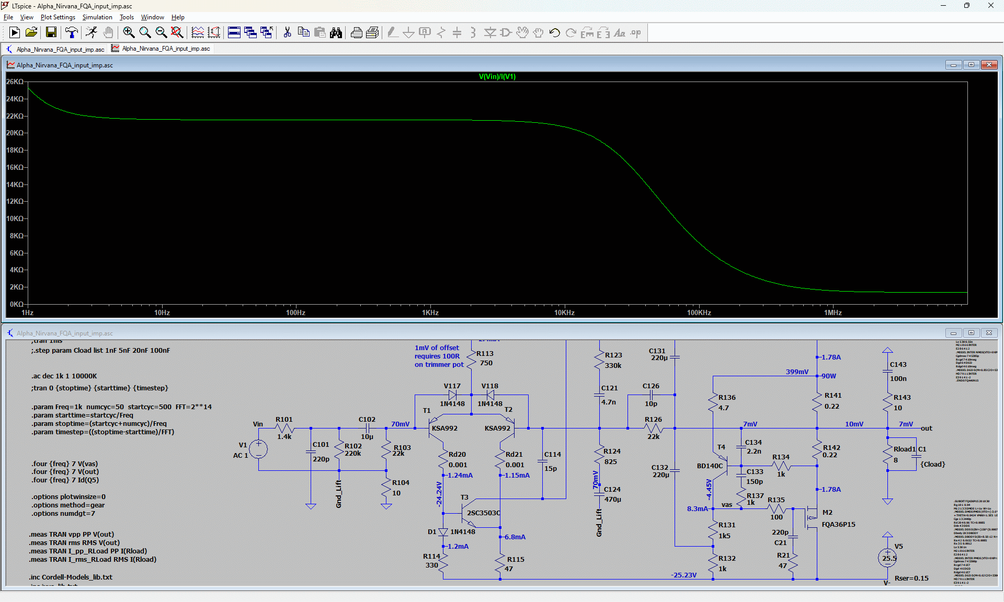This screenshot has width=1004, height=602.
Task: Click the '.options method=gear' directive
Action: (68, 505)
